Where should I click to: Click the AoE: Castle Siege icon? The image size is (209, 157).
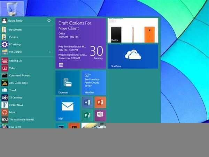(x=5, y=83)
